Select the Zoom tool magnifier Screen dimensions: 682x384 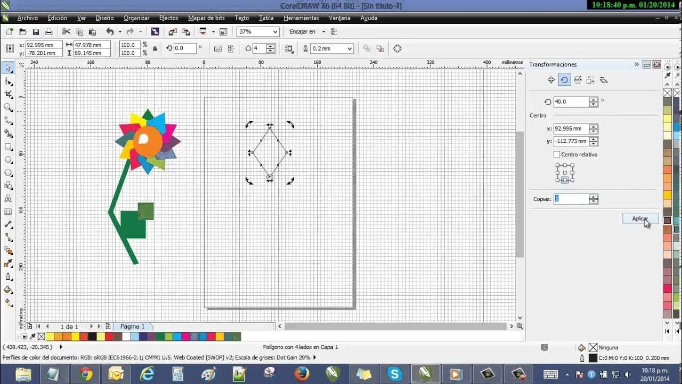tap(8, 107)
